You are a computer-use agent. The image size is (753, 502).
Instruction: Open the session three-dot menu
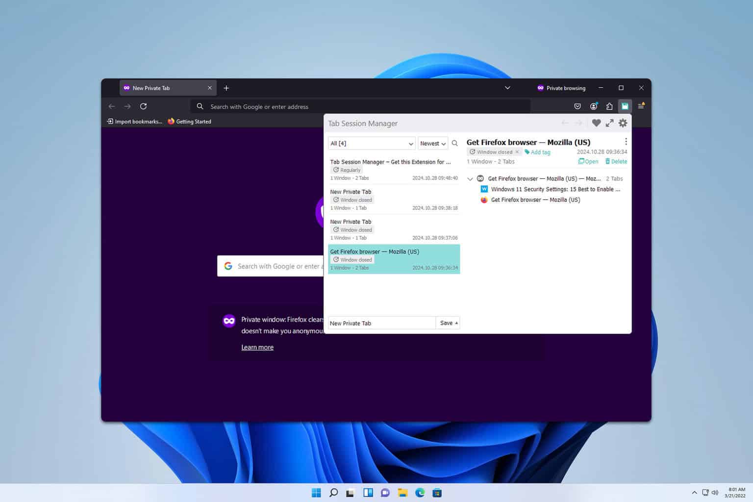tap(626, 142)
